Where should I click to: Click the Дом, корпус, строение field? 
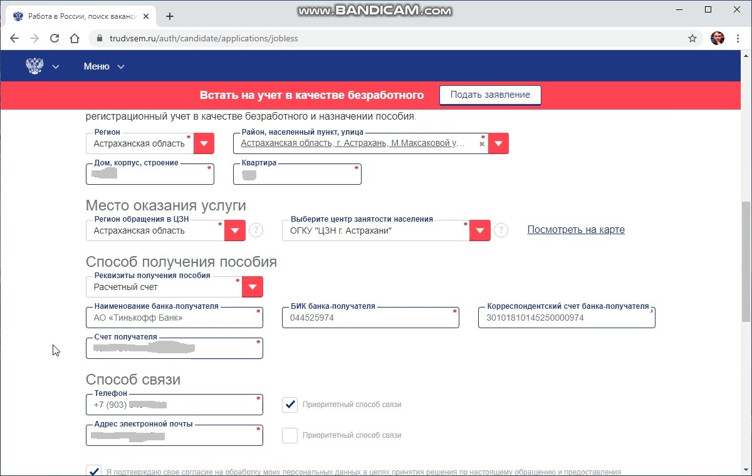150,174
